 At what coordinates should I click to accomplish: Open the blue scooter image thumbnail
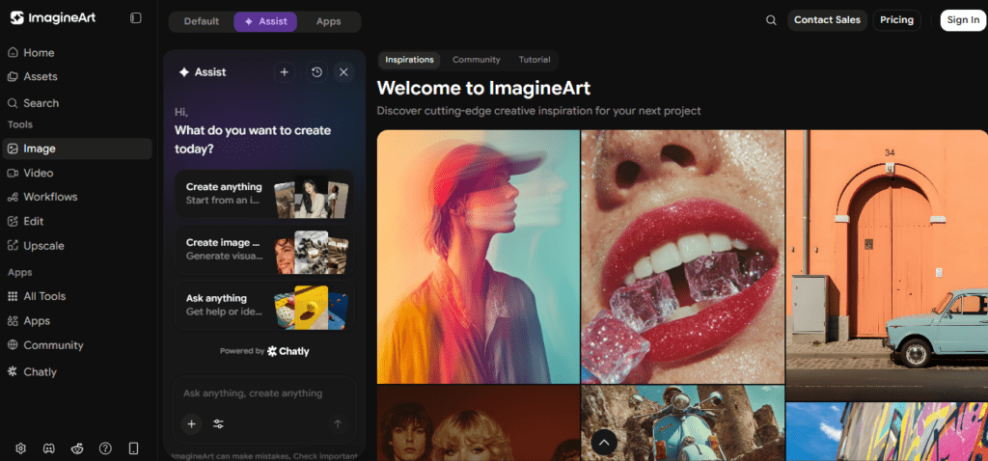(x=682, y=423)
